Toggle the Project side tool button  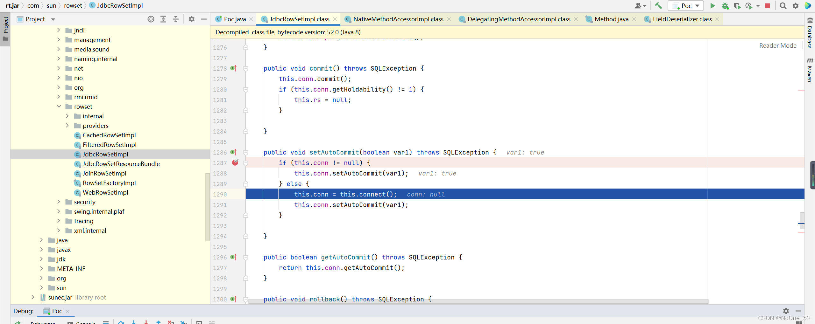pos(5,29)
